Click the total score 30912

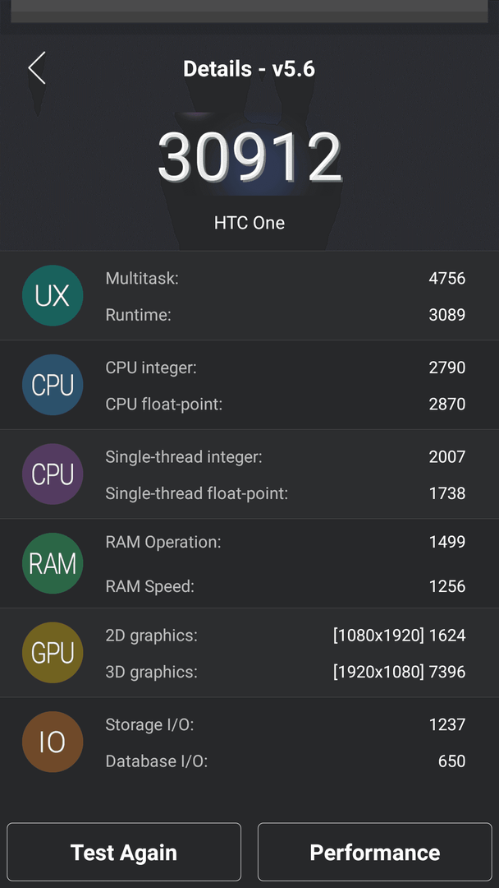point(249,157)
